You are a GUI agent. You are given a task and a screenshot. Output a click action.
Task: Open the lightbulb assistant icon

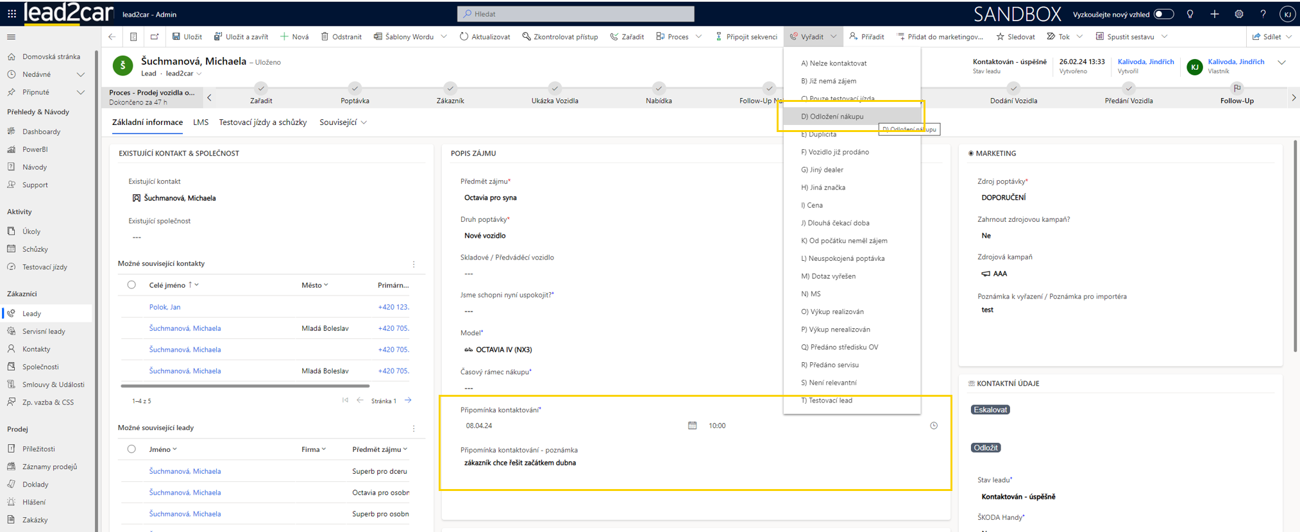point(1190,14)
